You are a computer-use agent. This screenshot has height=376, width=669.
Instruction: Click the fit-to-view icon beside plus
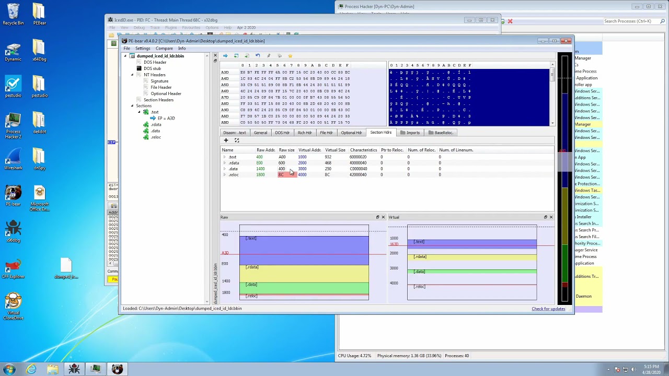[x=237, y=140]
